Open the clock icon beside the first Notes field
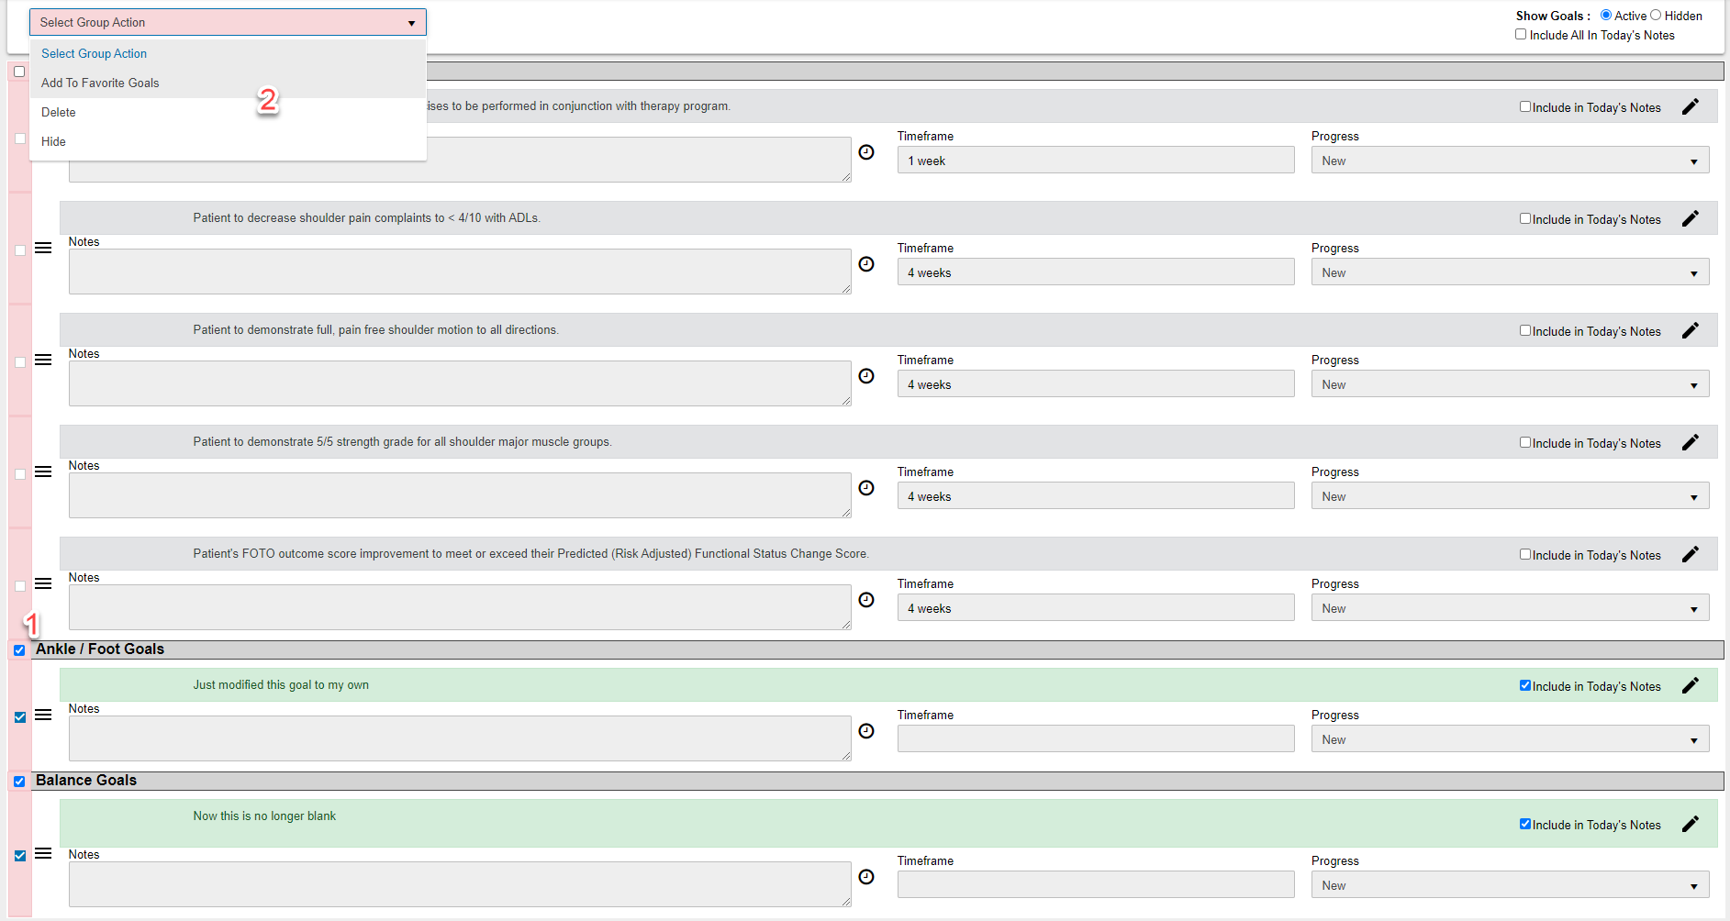 pos(866,152)
